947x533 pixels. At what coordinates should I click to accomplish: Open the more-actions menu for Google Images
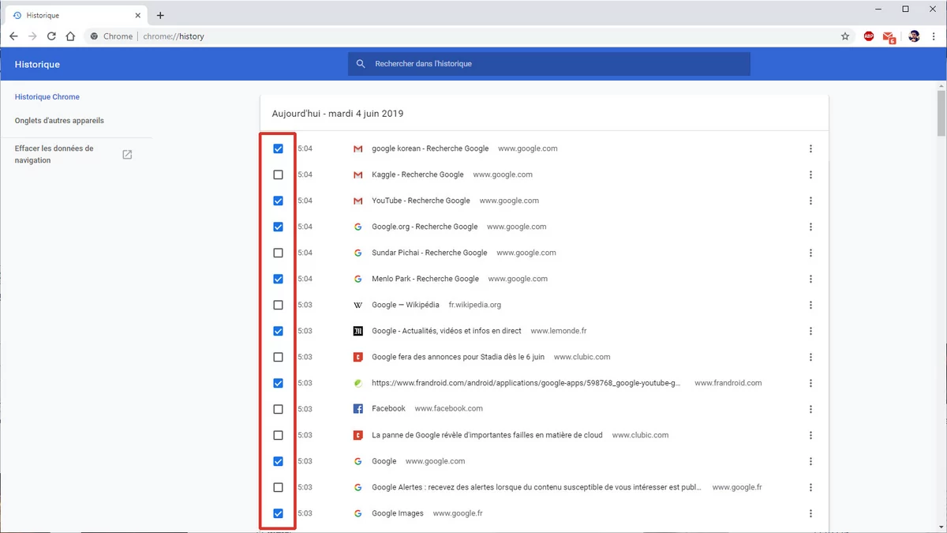pyautogui.click(x=810, y=513)
